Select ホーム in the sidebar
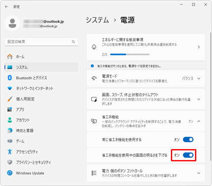This screenshot has width=212, height=186. click(42, 56)
